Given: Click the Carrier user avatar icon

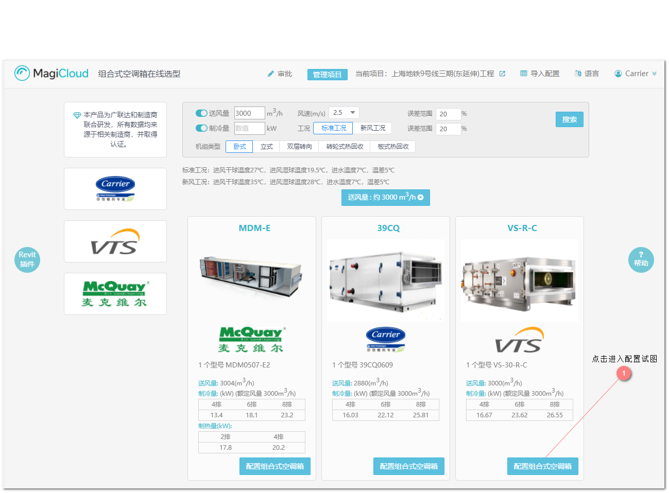Looking at the screenshot, I should tap(618, 74).
